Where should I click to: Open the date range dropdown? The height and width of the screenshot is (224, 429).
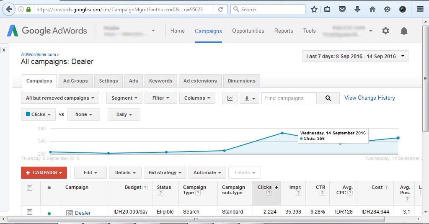click(x=355, y=56)
